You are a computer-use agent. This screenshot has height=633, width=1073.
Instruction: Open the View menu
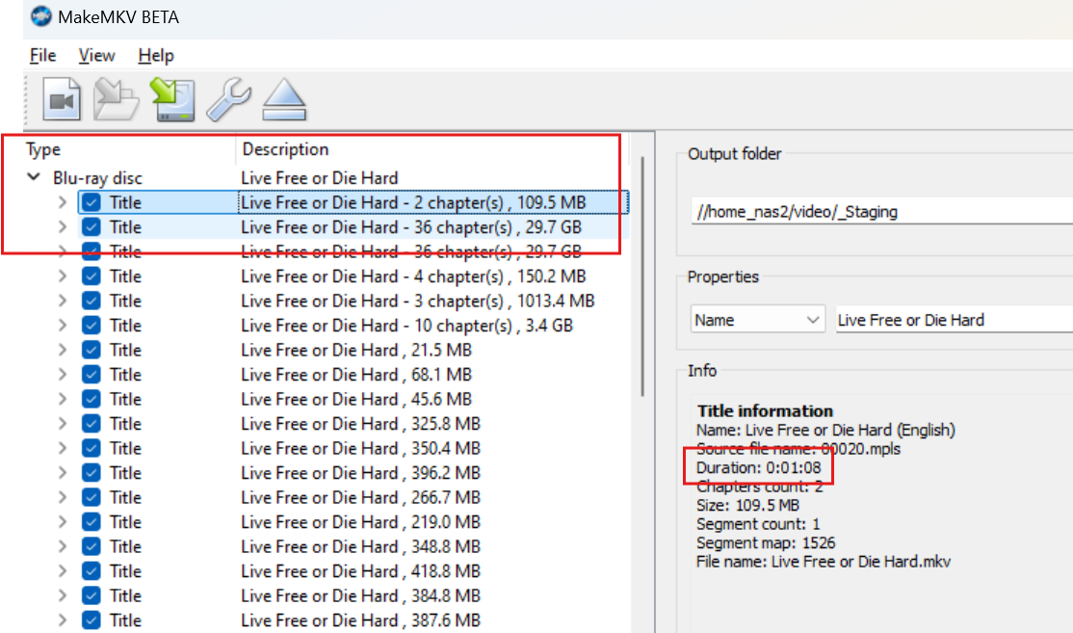pyautogui.click(x=96, y=56)
